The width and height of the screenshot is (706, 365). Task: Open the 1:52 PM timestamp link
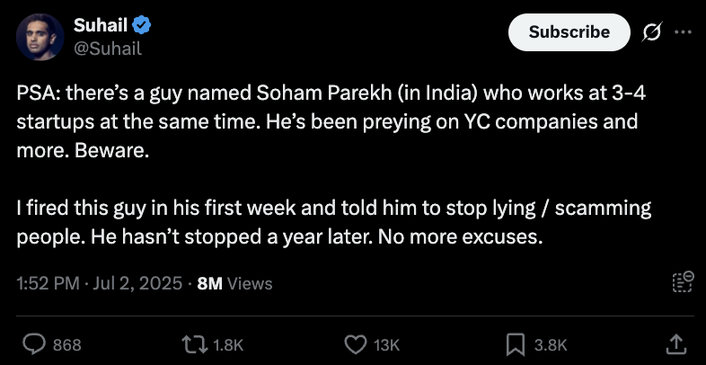100,283
